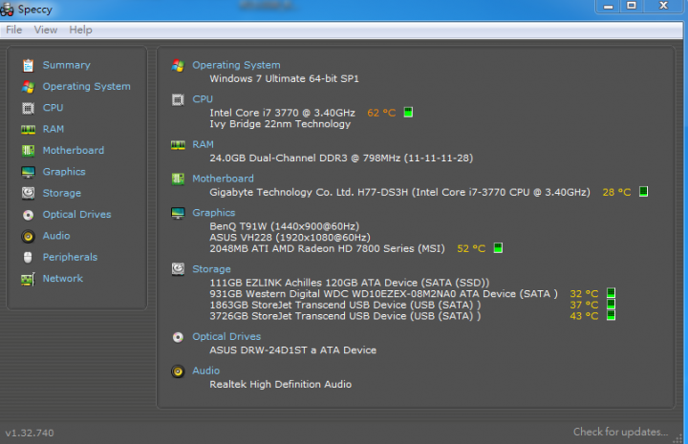The height and width of the screenshot is (444, 688).
Task: Open the Operating System heading link in summary
Action: [x=236, y=65]
